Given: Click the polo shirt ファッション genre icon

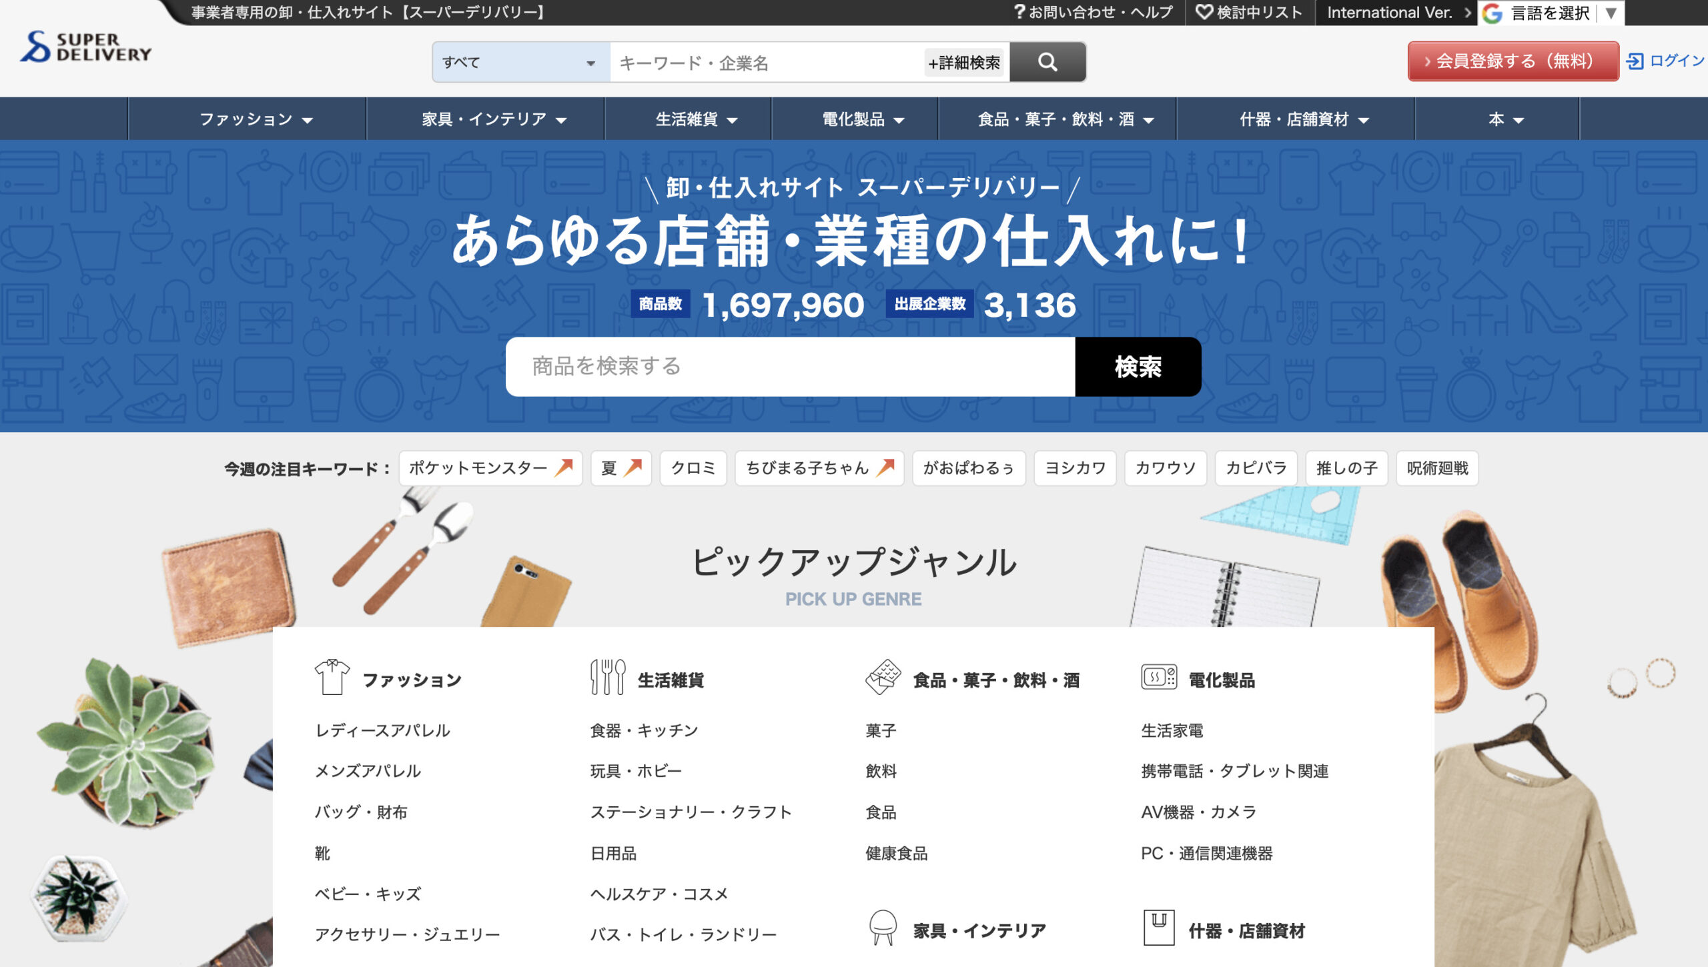Looking at the screenshot, I should pyautogui.click(x=332, y=677).
